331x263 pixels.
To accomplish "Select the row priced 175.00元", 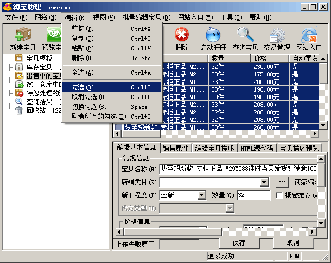I will pos(240,74).
